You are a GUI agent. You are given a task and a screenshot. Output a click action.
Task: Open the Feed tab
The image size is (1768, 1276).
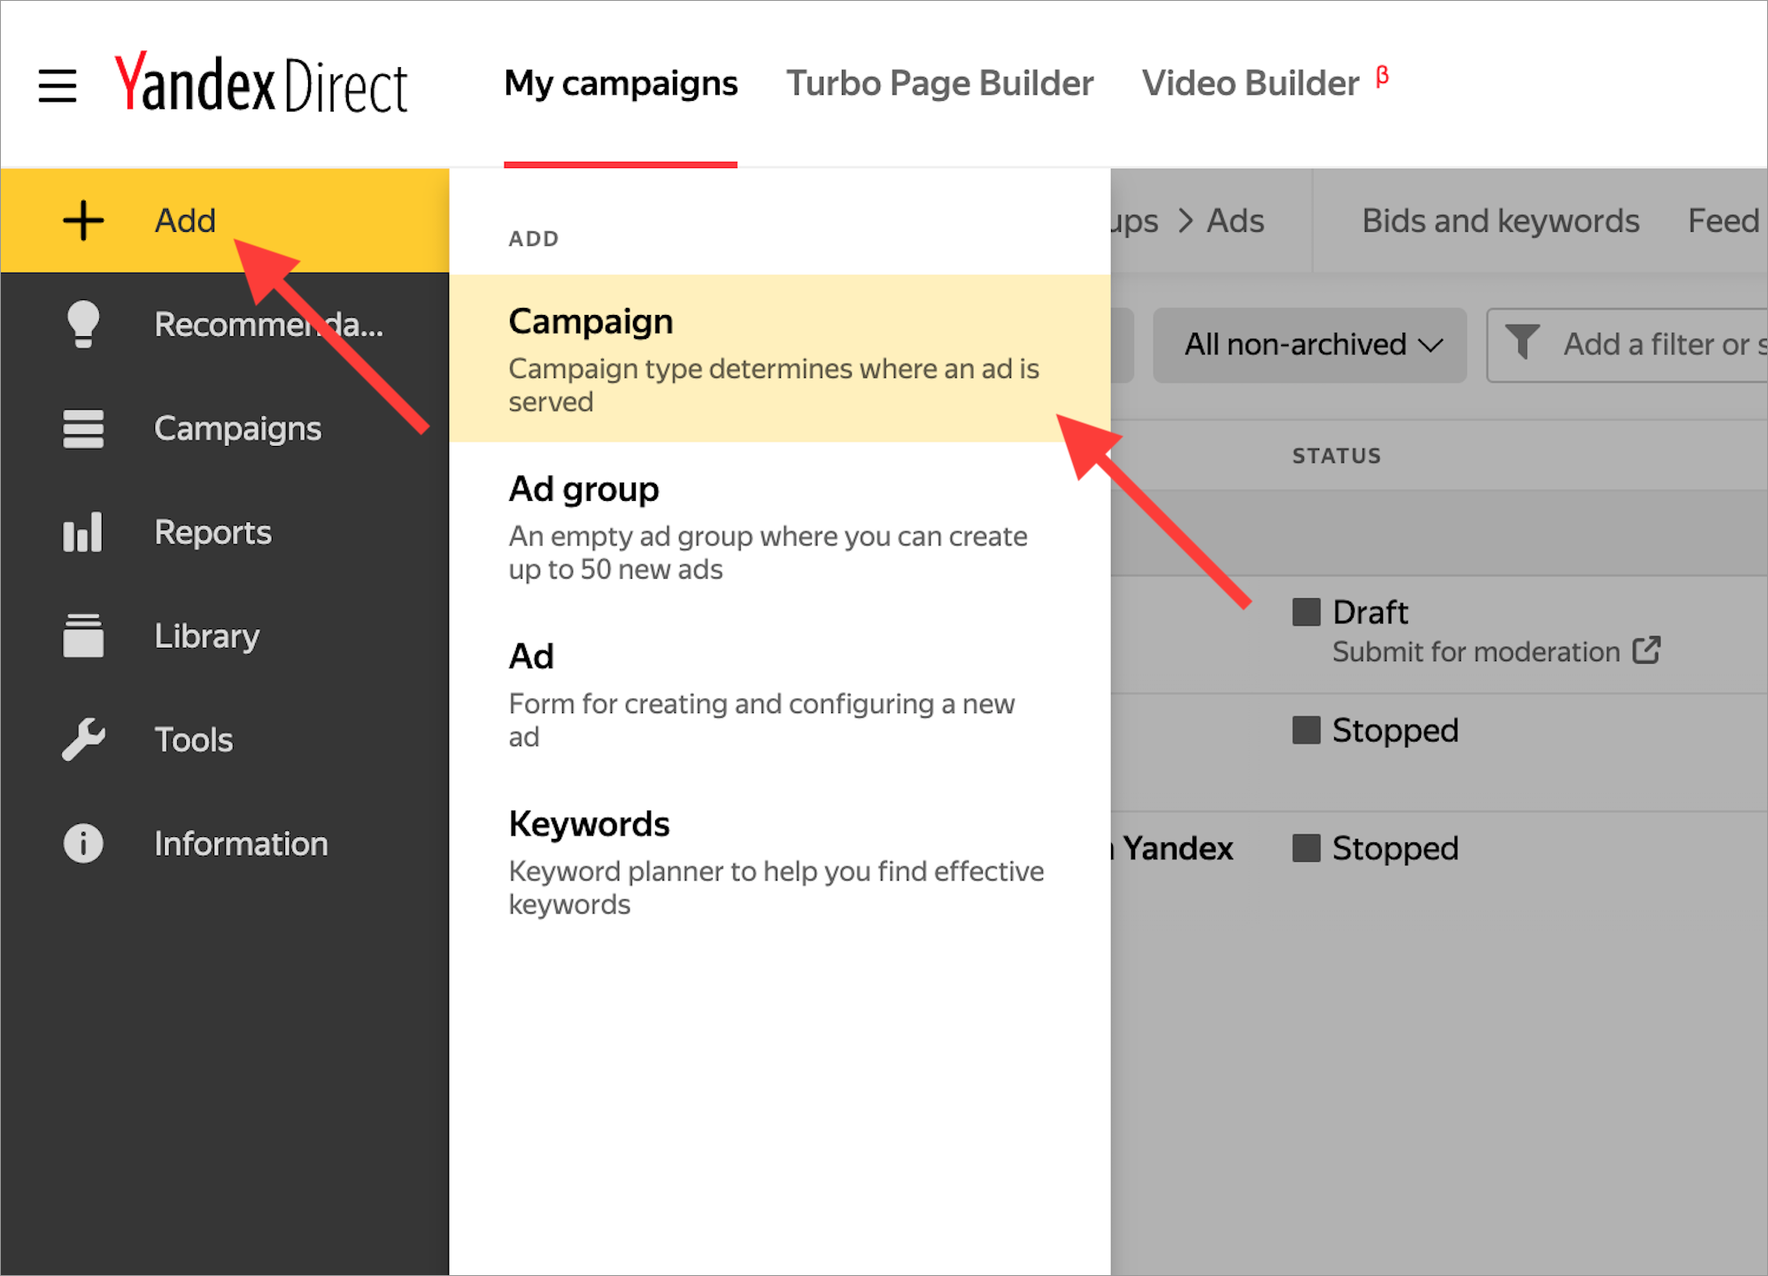click(x=1723, y=220)
